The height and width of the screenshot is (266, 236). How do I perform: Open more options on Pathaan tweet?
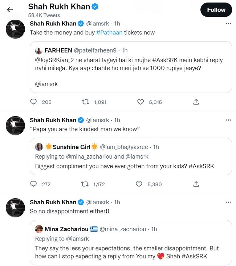coord(228,24)
